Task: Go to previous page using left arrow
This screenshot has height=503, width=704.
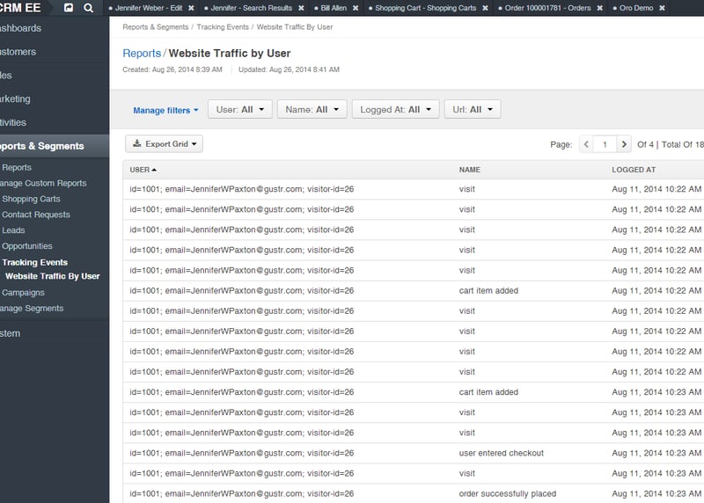Action: (x=586, y=144)
